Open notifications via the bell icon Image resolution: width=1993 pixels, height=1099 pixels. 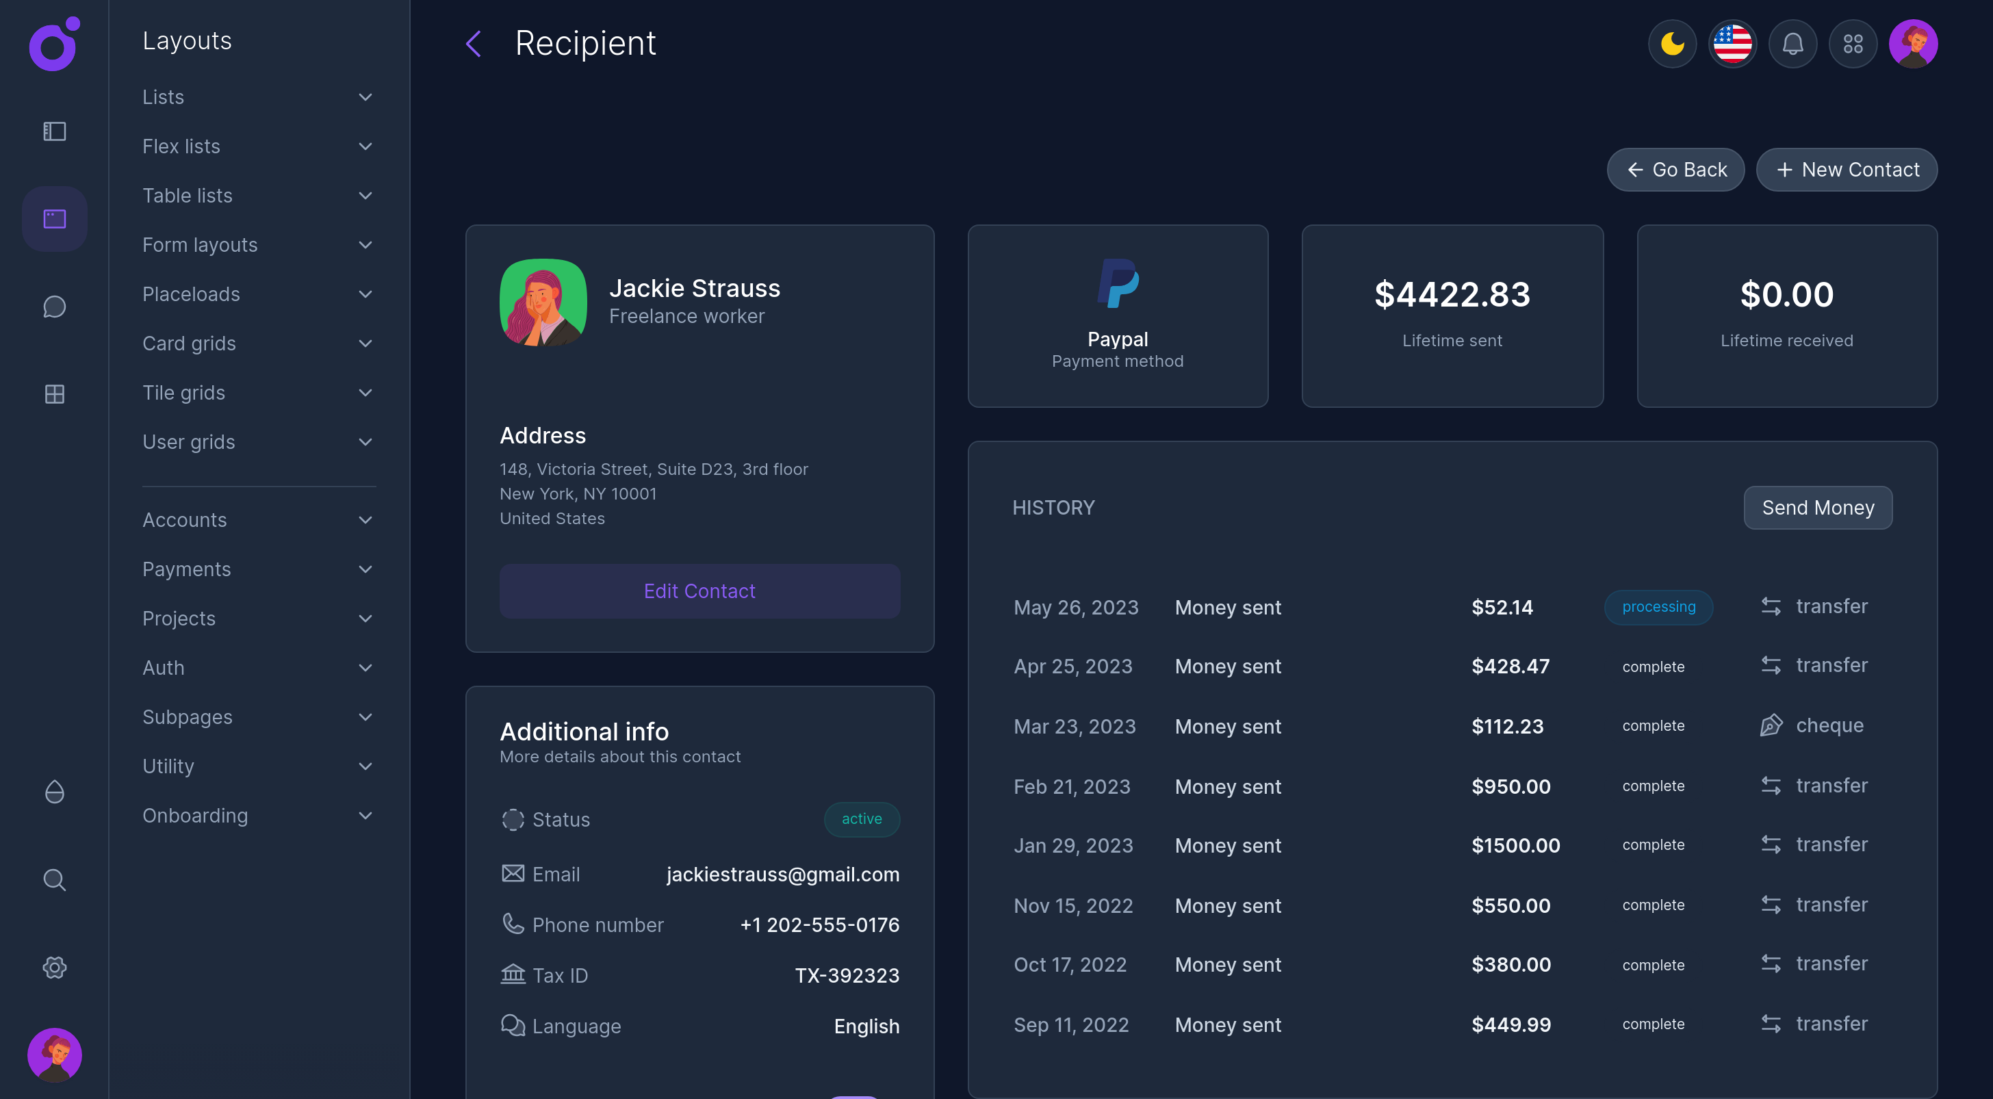click(x=1792, y=44)
